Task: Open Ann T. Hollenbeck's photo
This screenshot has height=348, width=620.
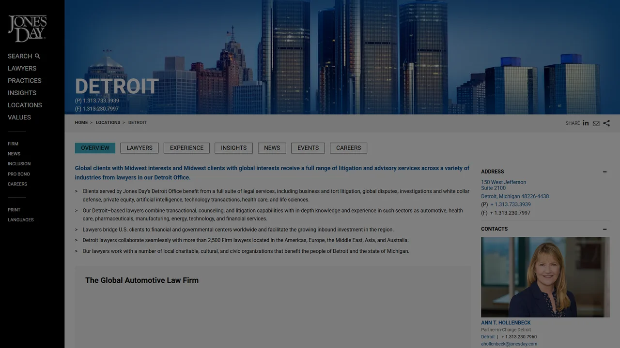Action: click(x=545, y=277)
